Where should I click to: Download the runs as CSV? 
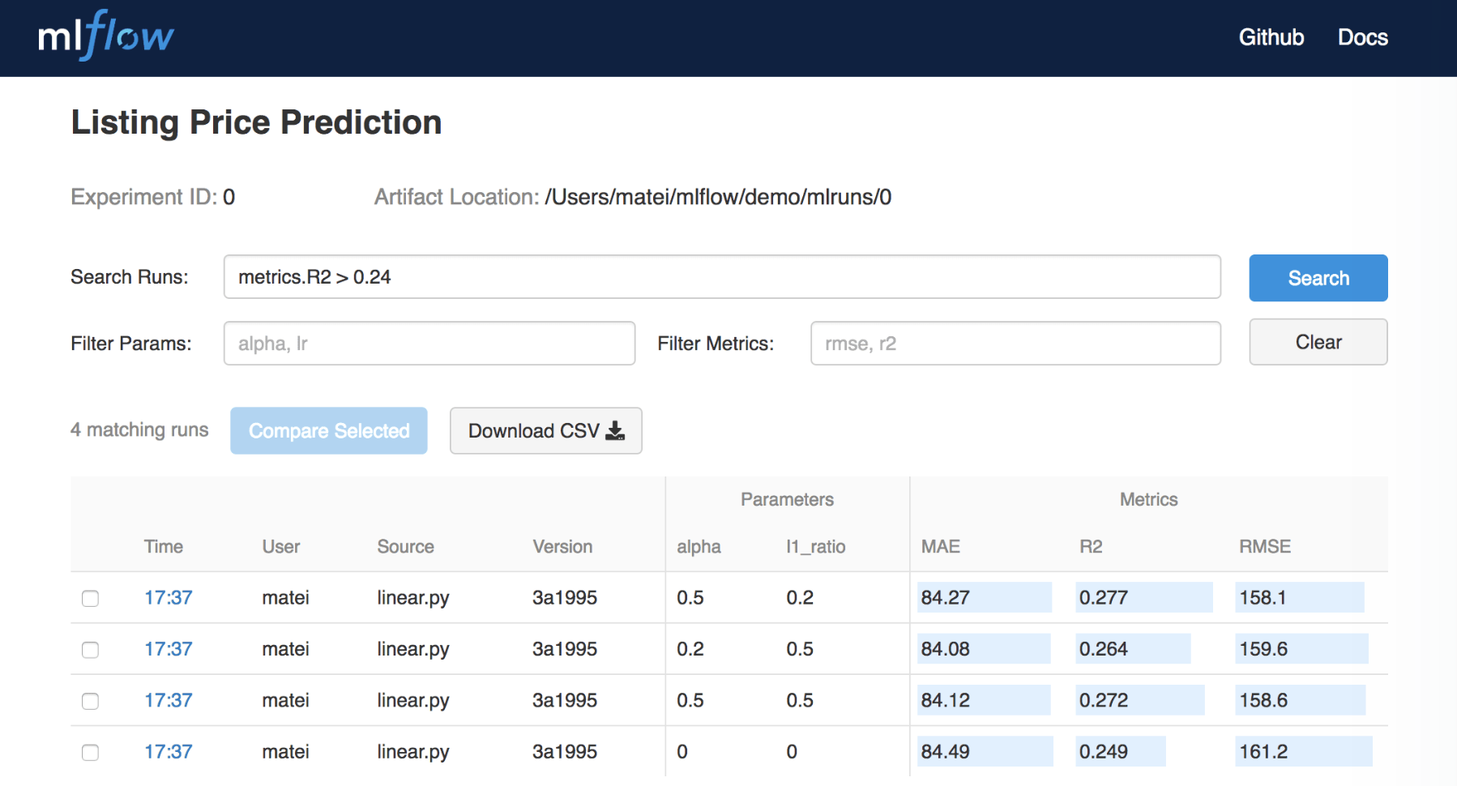[x=546, y=431]
